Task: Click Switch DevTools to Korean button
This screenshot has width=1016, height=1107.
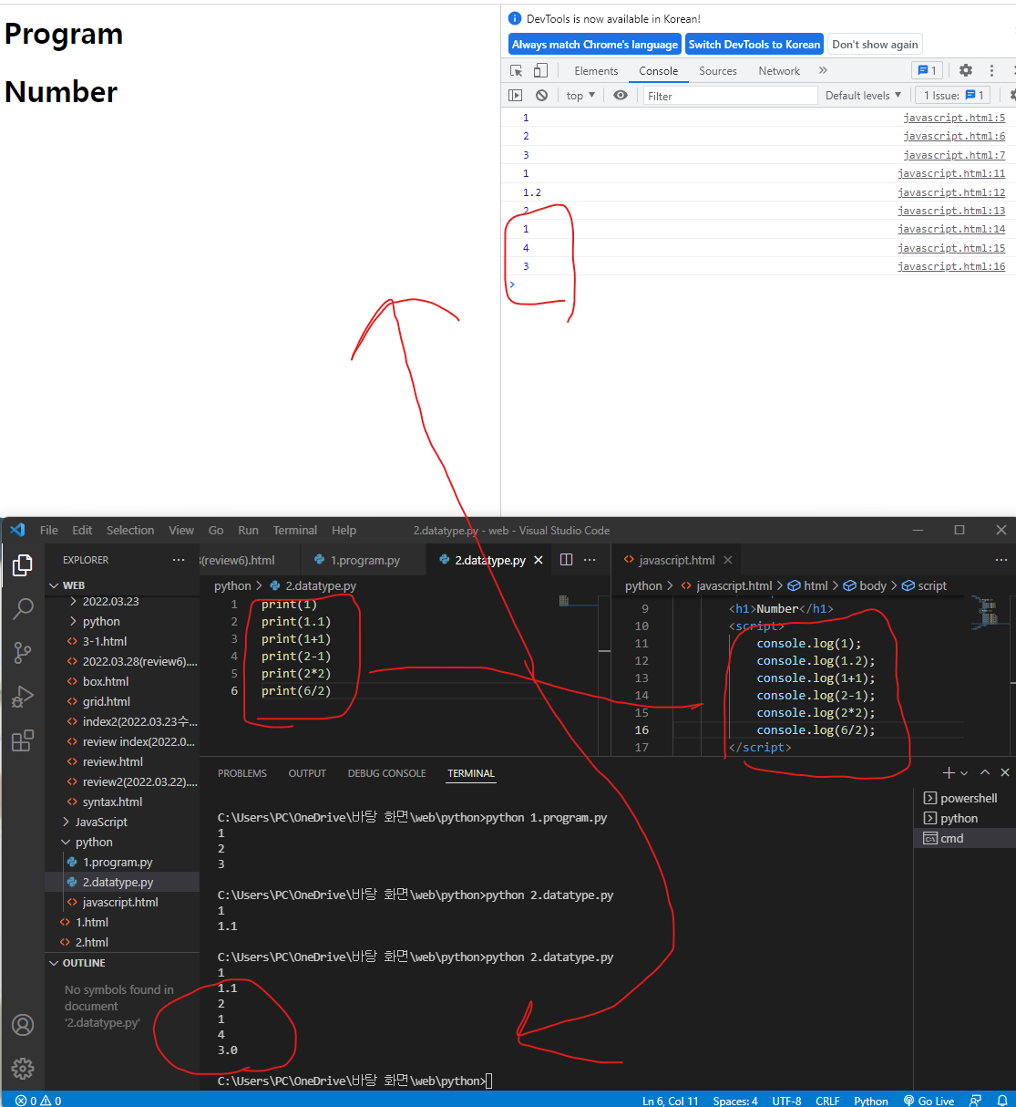Action: tap(754, 44)
